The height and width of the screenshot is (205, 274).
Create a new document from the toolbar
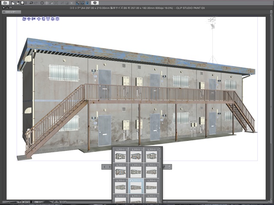[x=13, y=3]
